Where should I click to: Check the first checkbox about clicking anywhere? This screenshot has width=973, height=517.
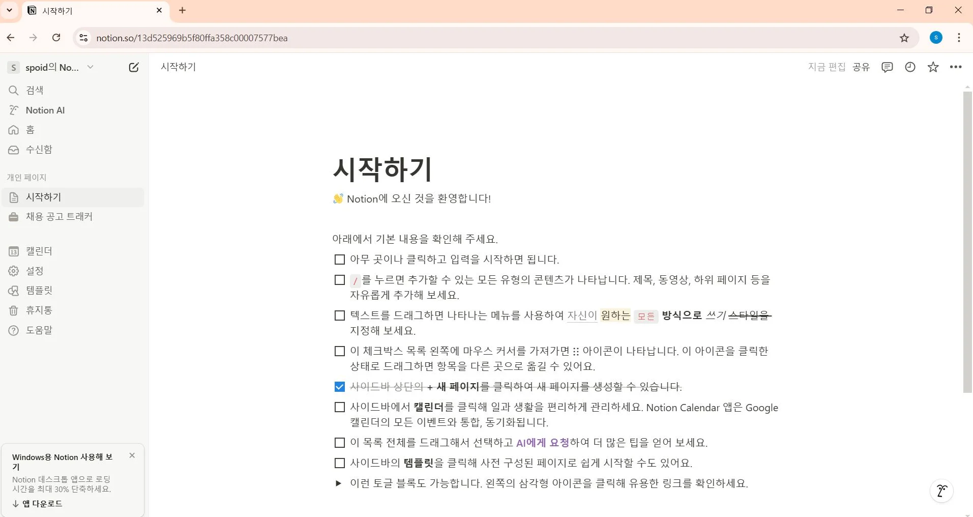point(339,259)
